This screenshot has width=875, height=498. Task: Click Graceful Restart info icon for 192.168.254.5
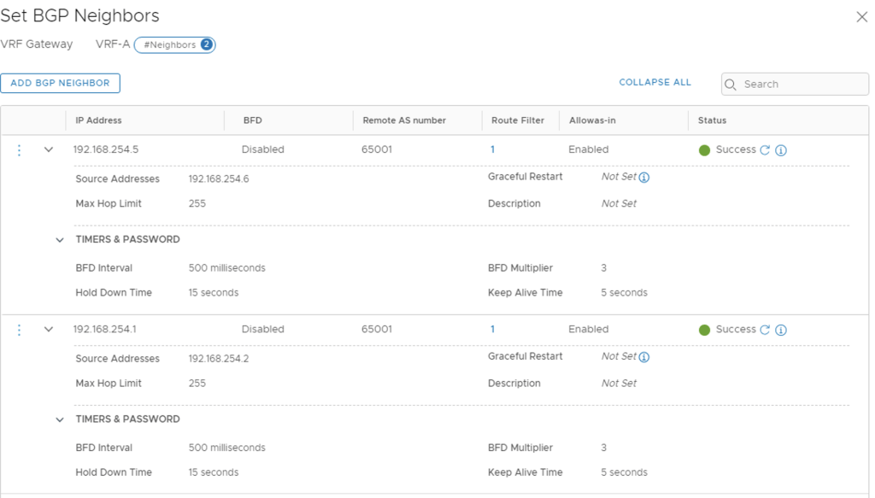point(644,178)
